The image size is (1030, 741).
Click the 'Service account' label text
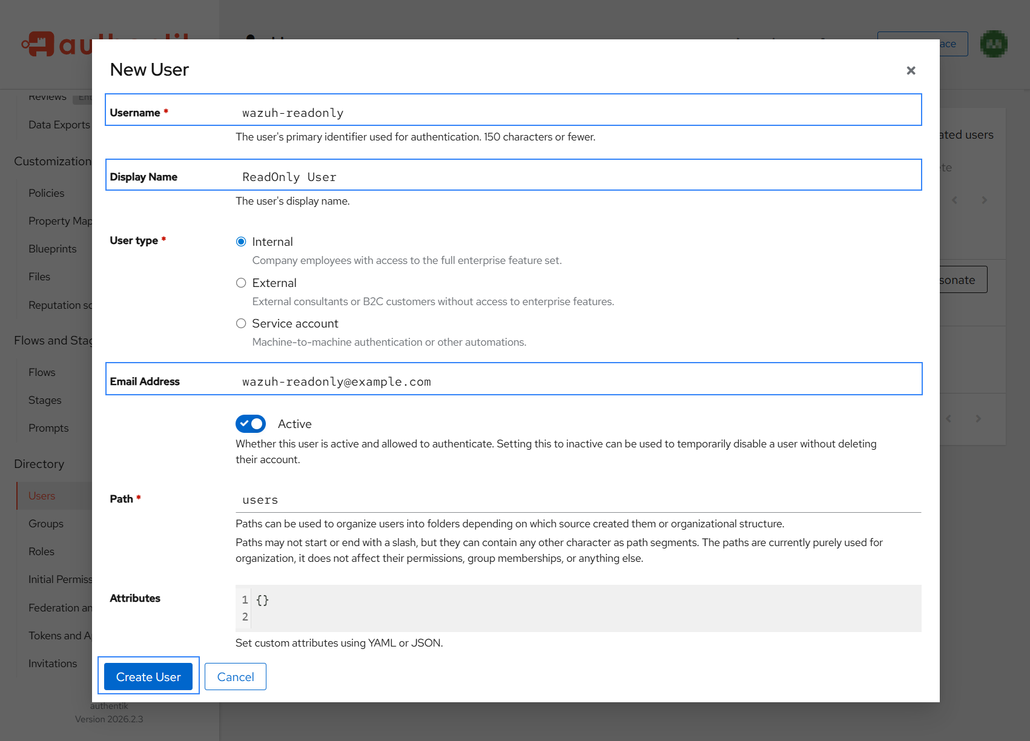pyautogui.click(x=295, y=323)
